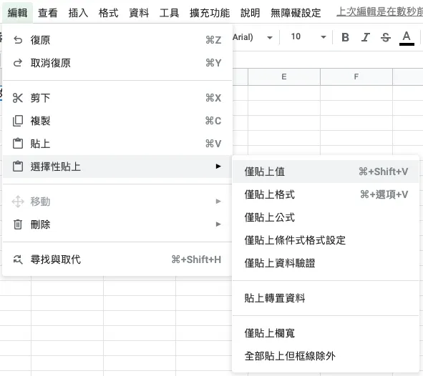Viewport: 423px width, 376px height.
Task: Click the scissors icon for 剪下
Action: (18, 98)
